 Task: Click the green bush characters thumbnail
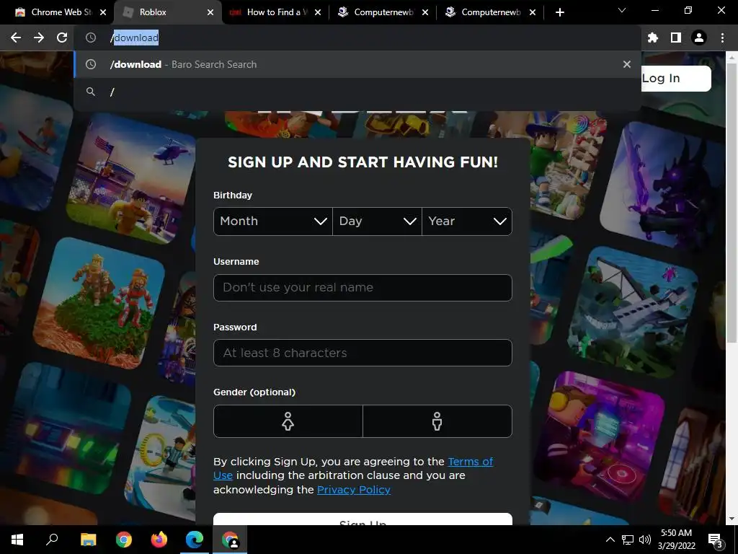[x=99, y=304]
